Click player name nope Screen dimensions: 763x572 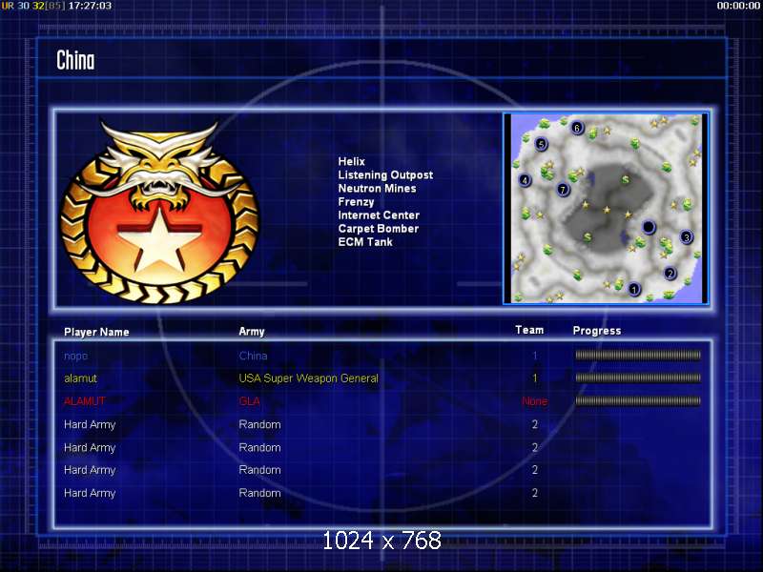pyautogui.click(x=76, y=356)
